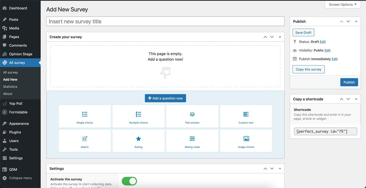Select the Multiple choice question type icon
This screenshot has width=366, height=188.
[138, 114]
